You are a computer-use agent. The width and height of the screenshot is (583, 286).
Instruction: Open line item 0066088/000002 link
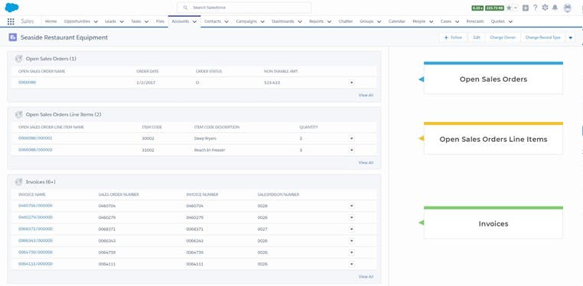(x=35, y=150)
